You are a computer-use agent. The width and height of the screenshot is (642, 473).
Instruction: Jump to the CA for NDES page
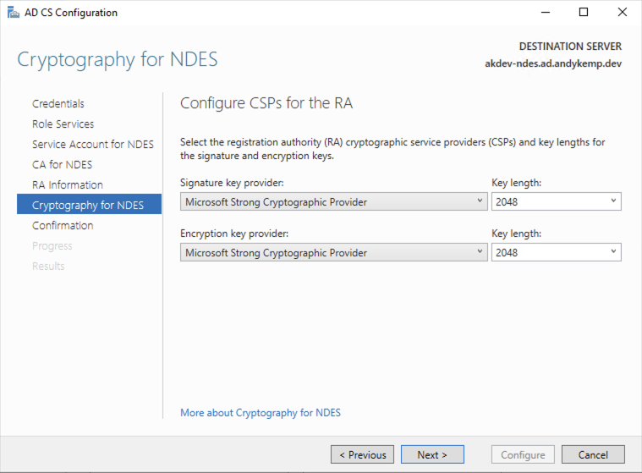tap(63, 165)
